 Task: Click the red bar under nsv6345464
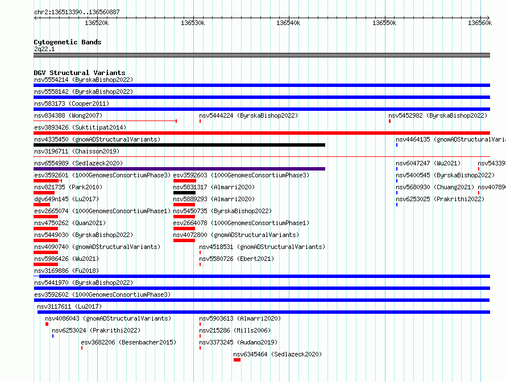point(237,360)
